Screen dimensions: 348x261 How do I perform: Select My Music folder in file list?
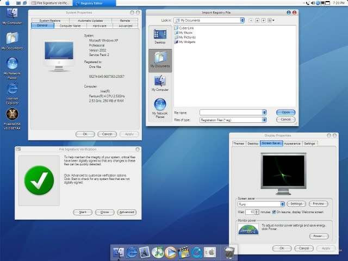pos(184,33)
